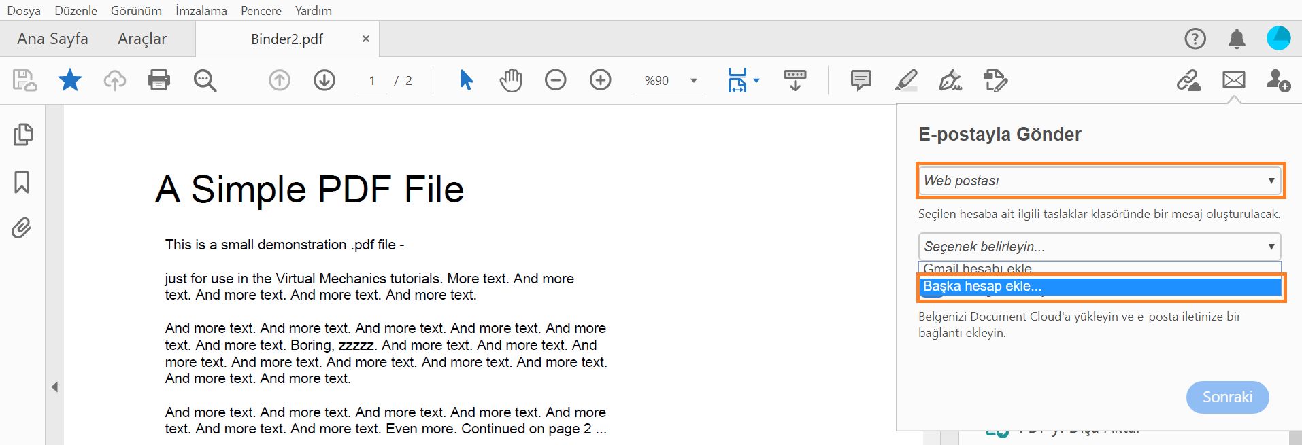Switch to the Araçlar tab

(x=141, y=39)
